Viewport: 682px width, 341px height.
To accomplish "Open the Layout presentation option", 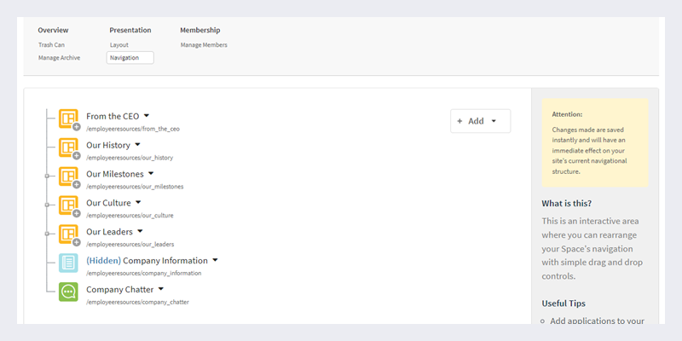I will 119,44.
